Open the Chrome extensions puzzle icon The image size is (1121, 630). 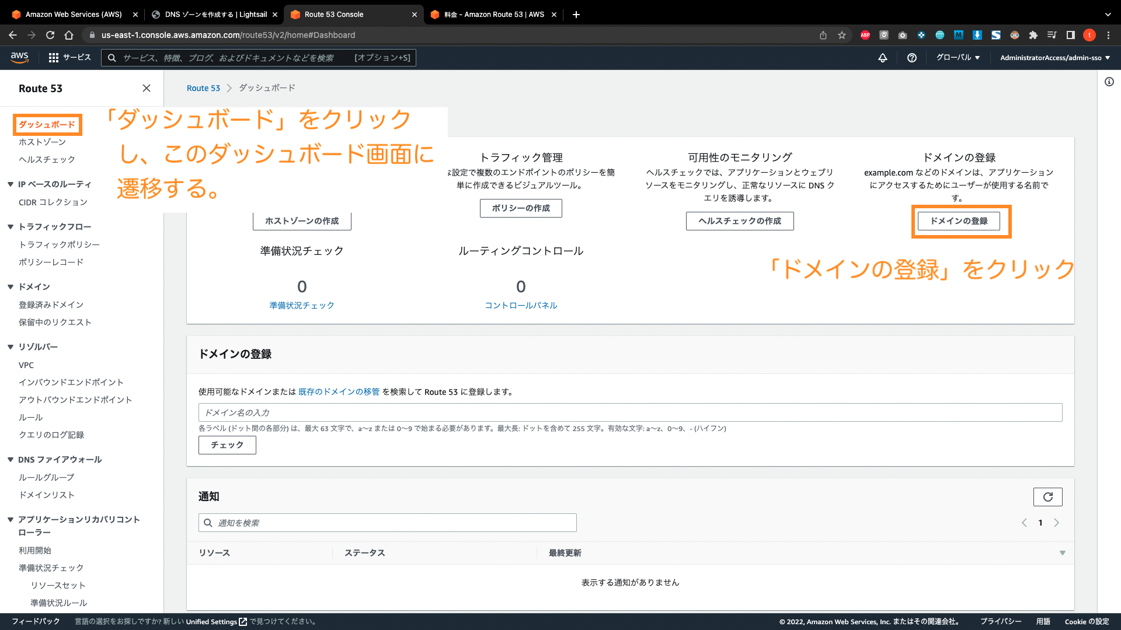[x=1033, y=35]
